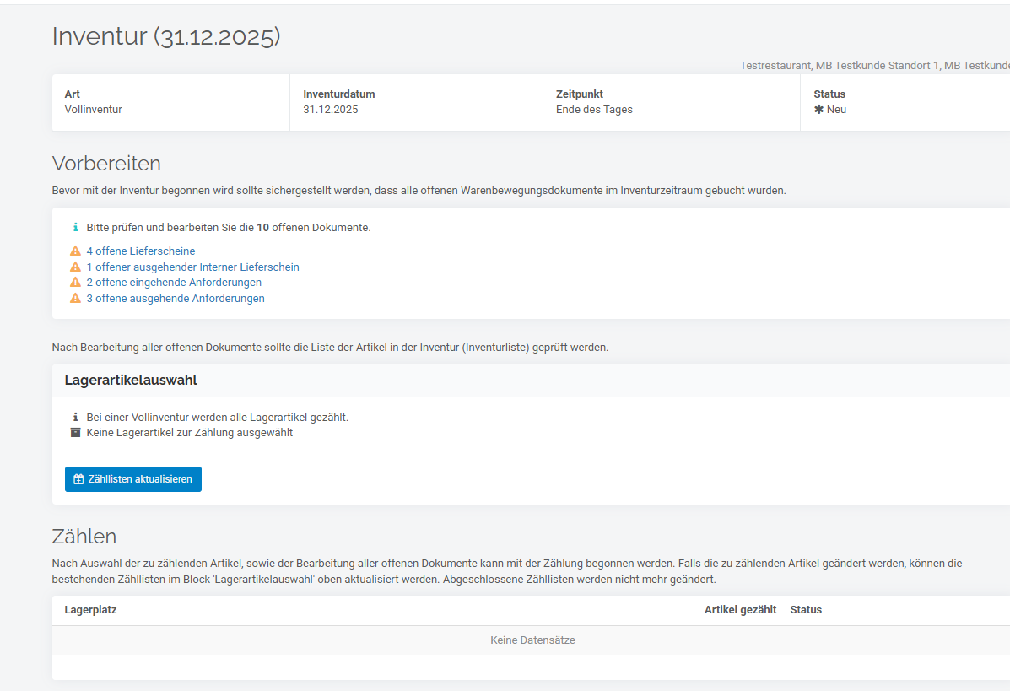
Task: Click the asterisk icon next to Neu status
Action: click(818, 110)
